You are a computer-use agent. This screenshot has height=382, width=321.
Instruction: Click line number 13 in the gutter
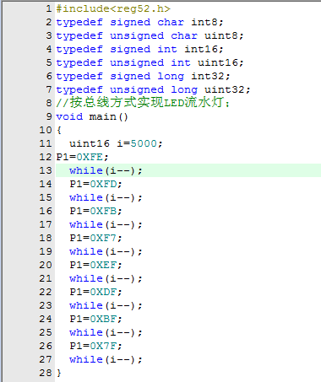pyautogui.click(x=46, y=170)
